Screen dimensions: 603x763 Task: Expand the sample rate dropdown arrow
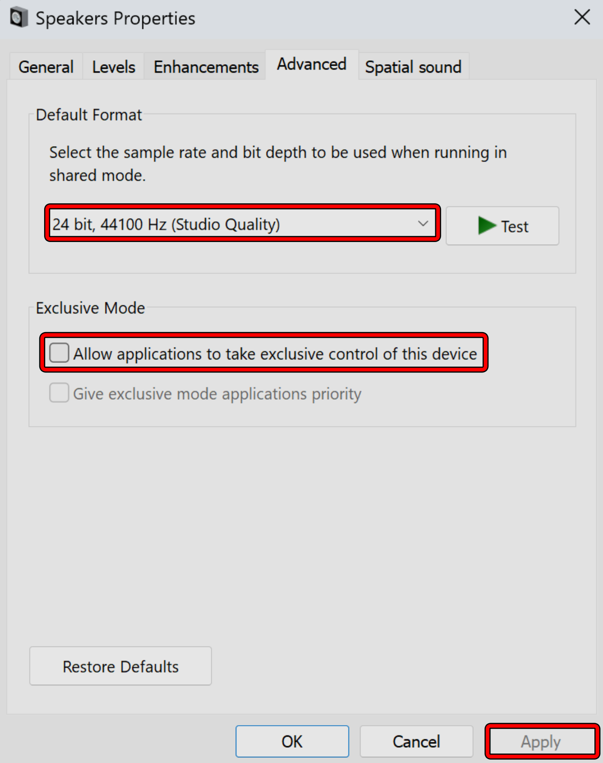[x=422, y=224]
